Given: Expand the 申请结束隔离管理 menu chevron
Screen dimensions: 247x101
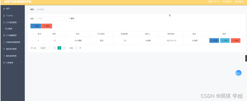Looking at the screenshot, I should 21,42.
